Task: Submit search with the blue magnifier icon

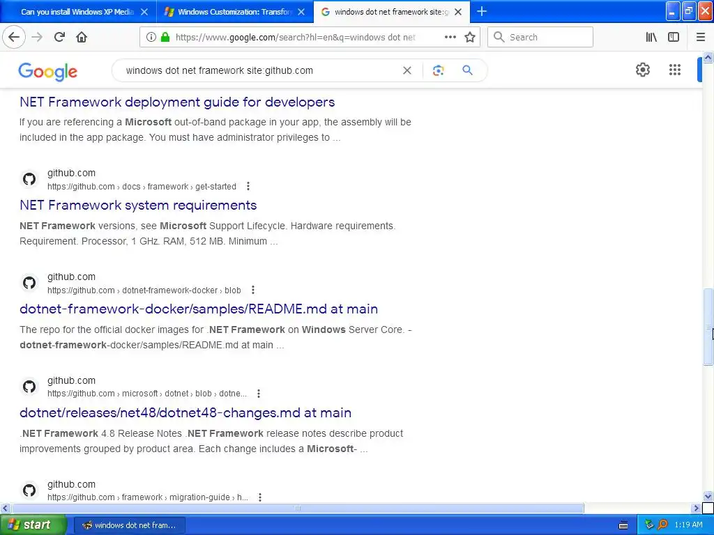Action: click(467, 70)
